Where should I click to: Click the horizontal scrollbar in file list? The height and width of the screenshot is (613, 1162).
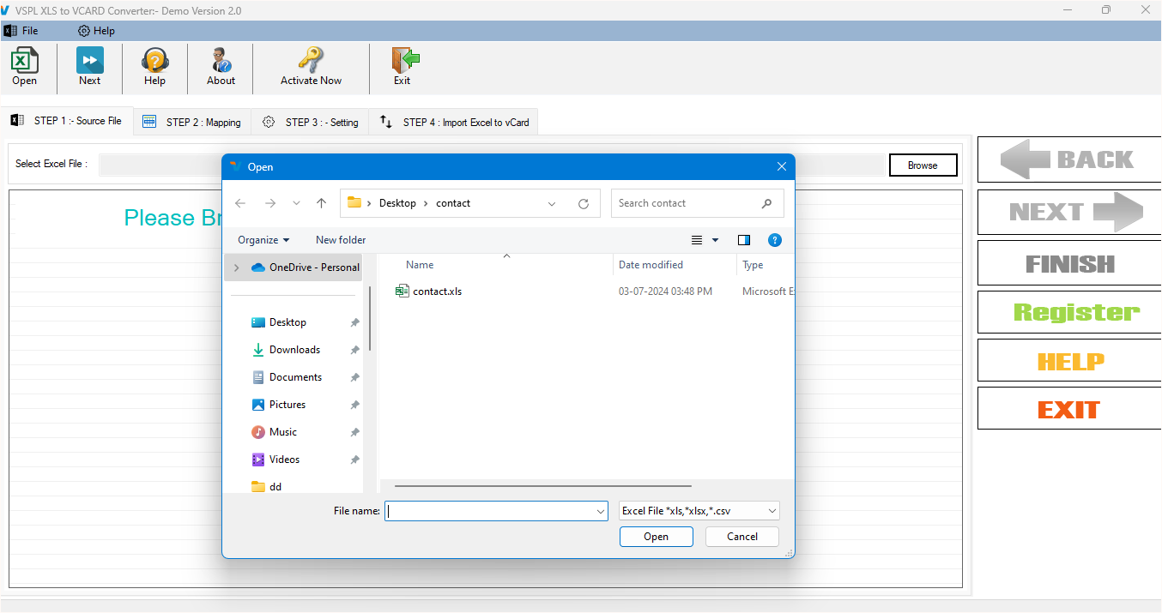(x=543, y=486)
